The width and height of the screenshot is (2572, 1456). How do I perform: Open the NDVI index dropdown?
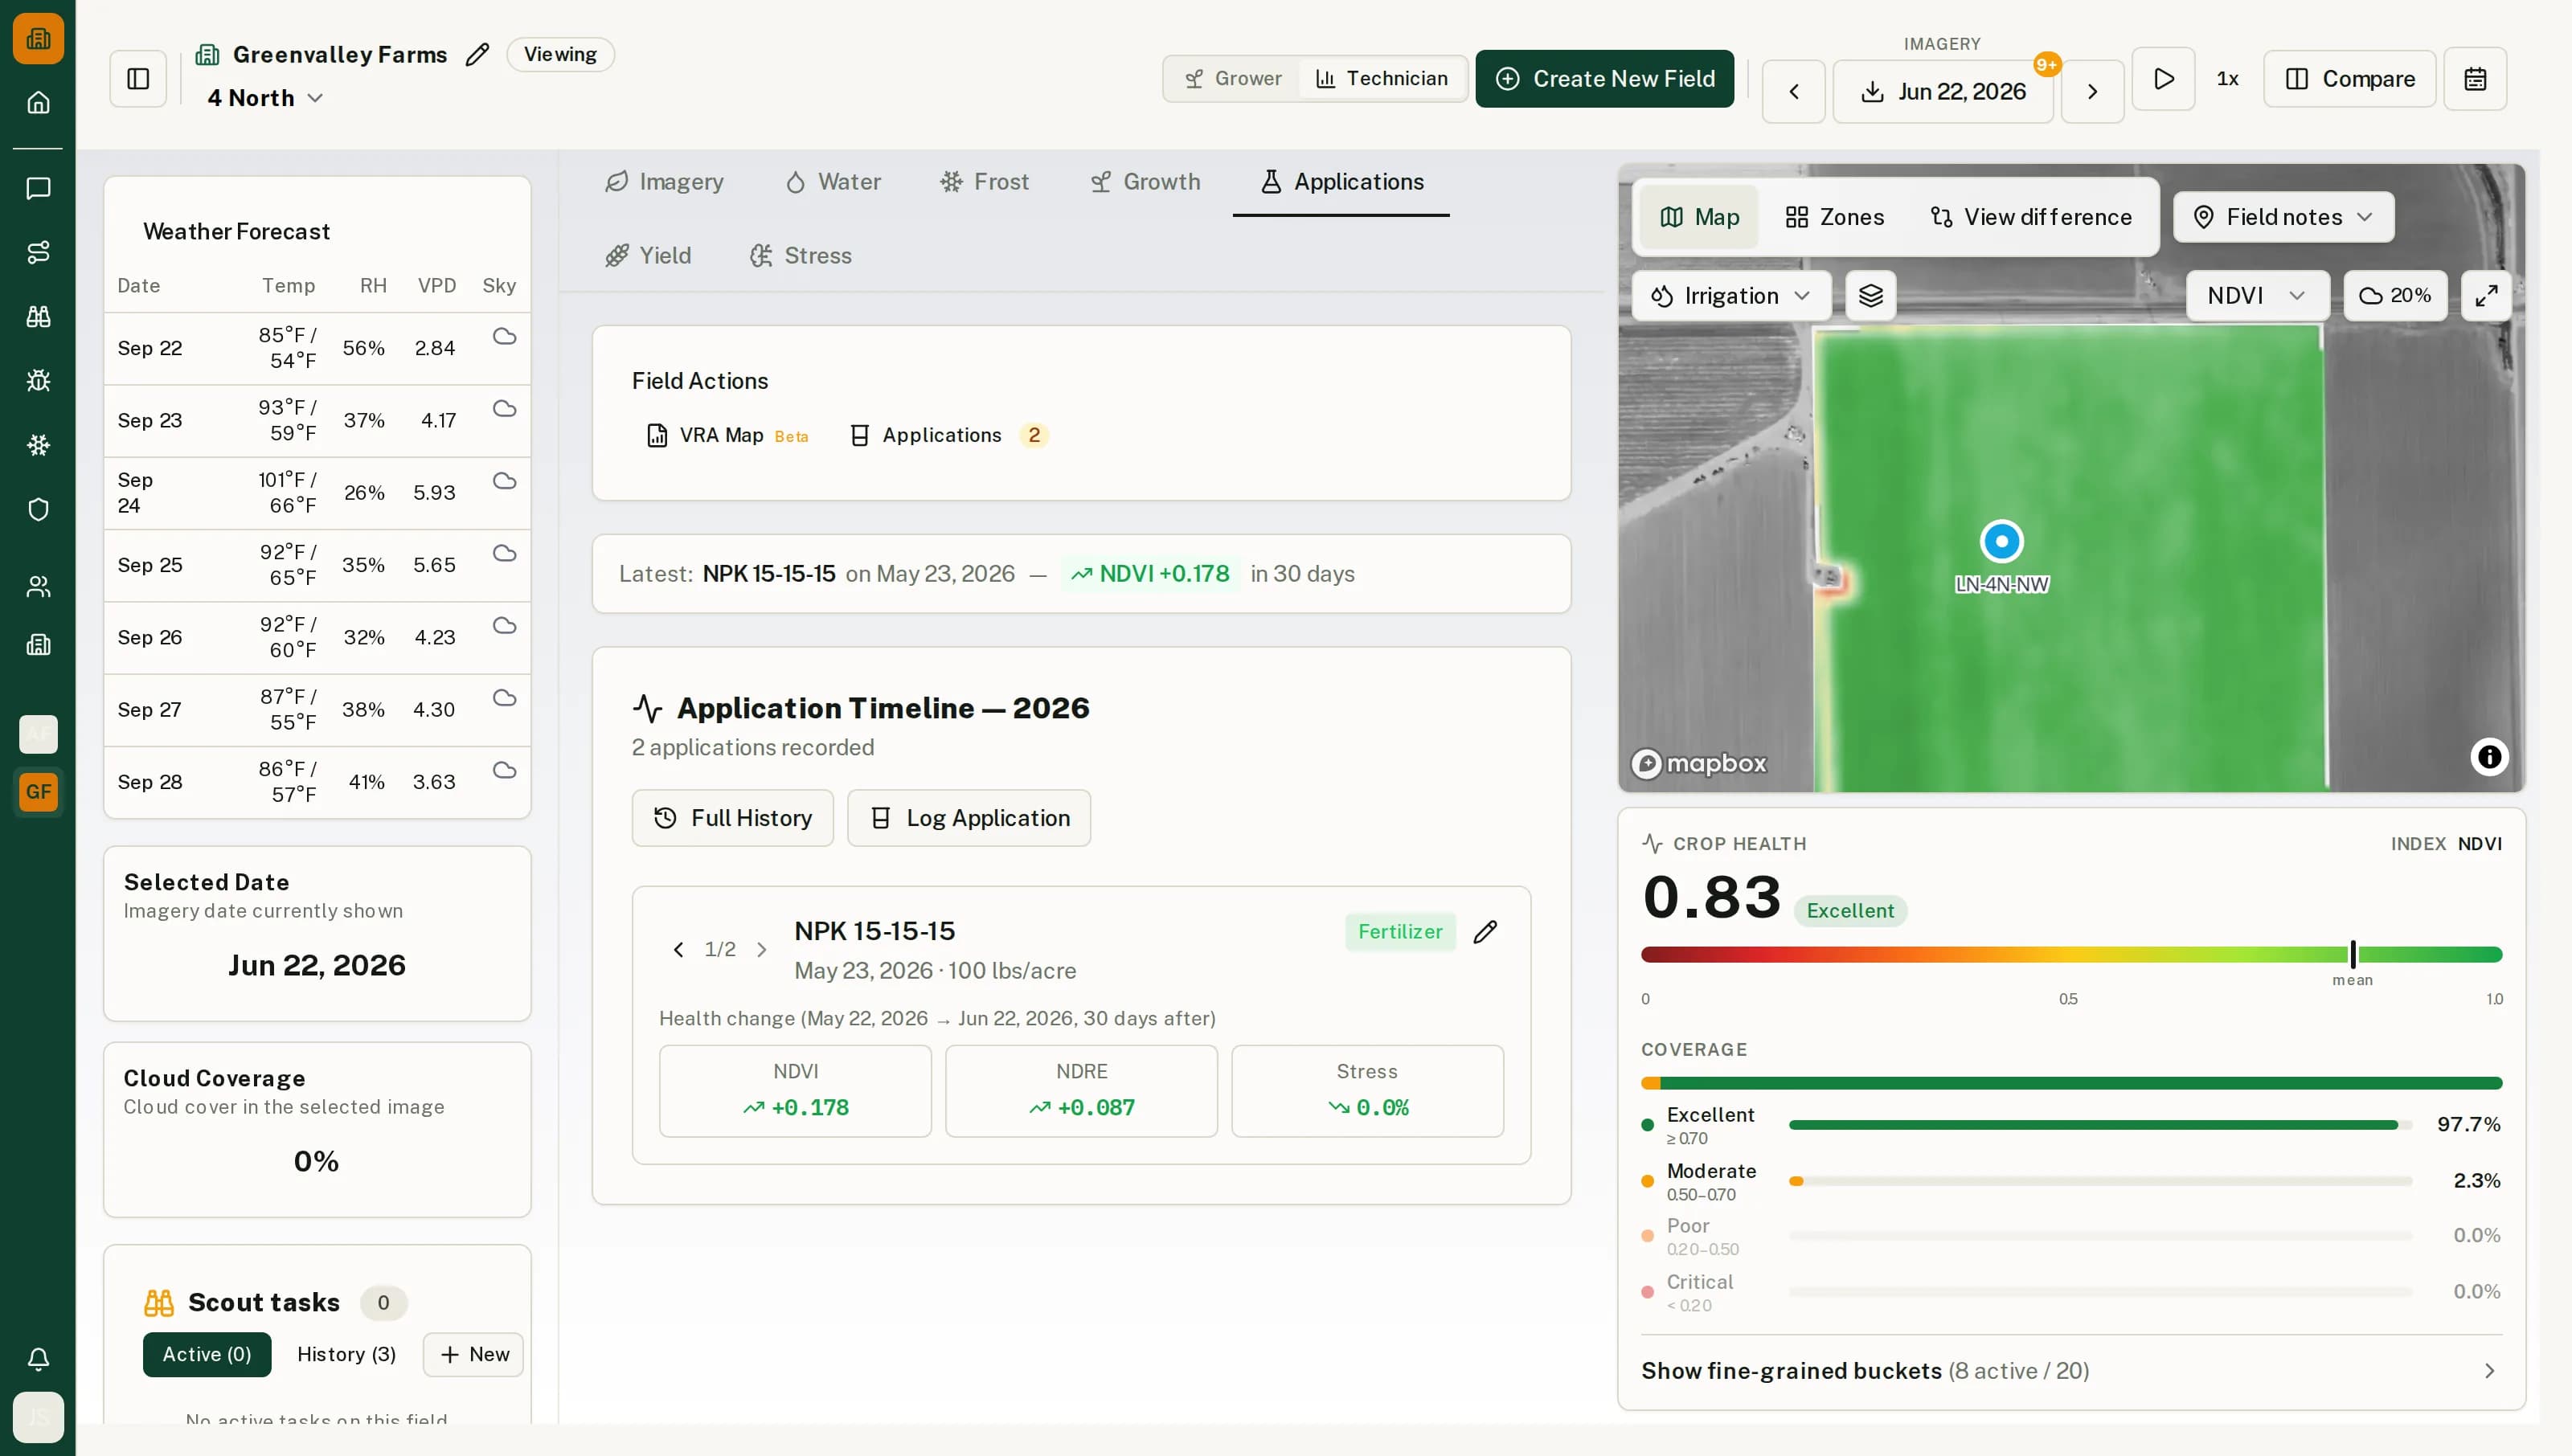tap(2257, 295)
